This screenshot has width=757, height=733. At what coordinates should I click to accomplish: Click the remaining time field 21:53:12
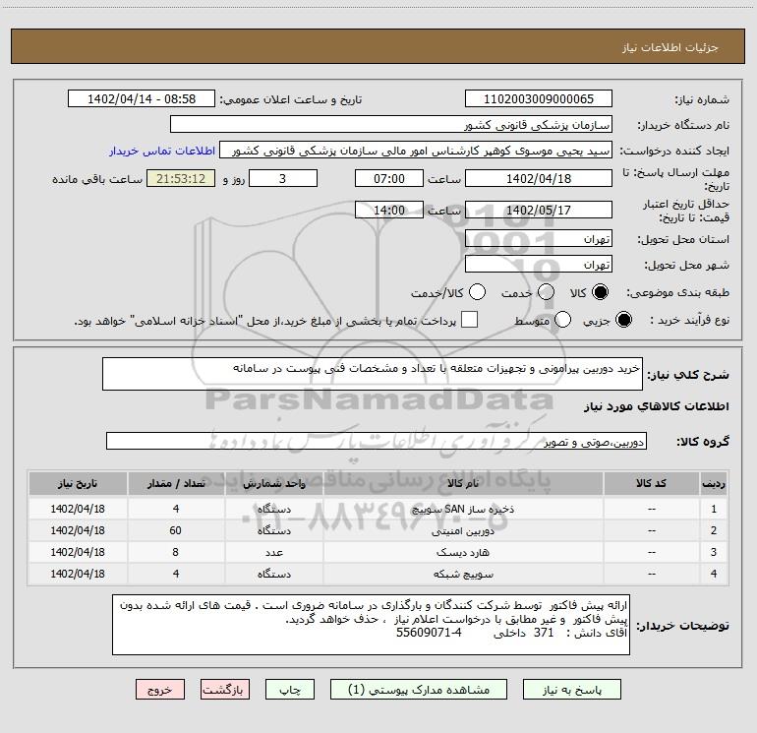pos(181,178)
